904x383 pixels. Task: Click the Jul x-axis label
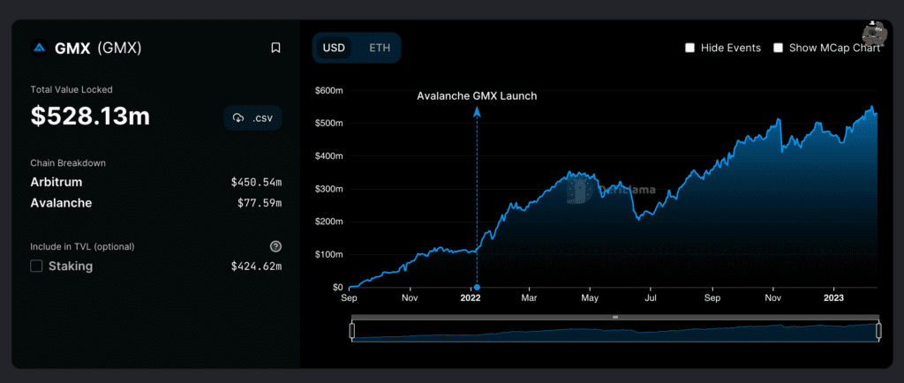click(x=650, y=298)
